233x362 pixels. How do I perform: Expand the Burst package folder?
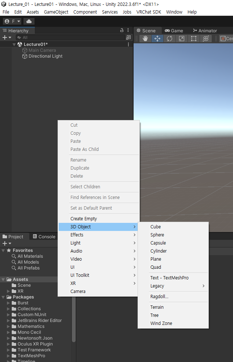8,303
